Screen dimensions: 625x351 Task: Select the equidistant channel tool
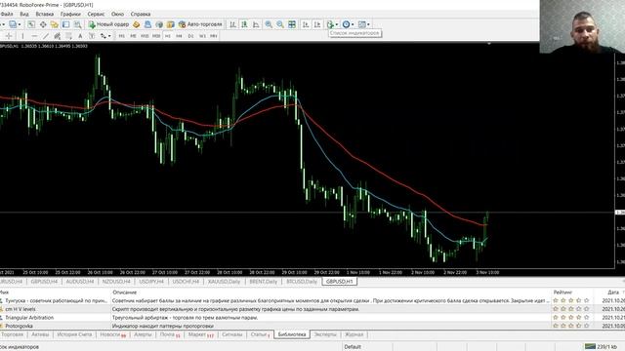[58, 36]
